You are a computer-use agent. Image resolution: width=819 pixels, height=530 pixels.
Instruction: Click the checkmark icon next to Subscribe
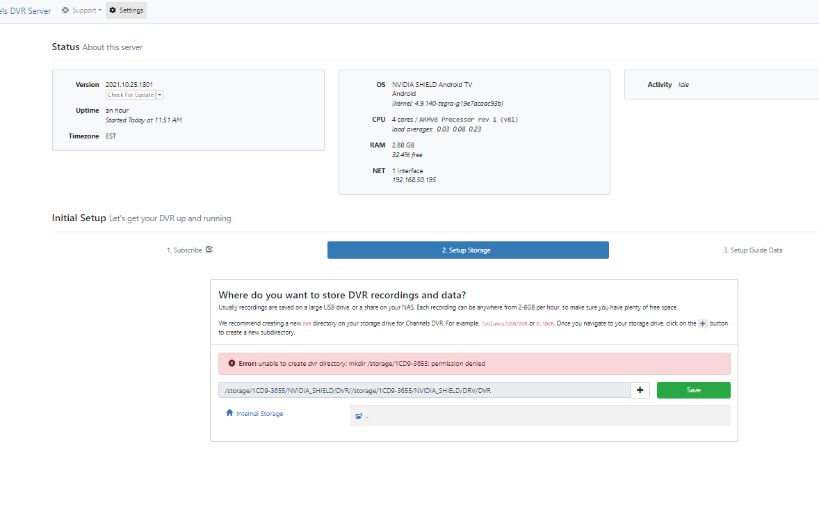click(x=209, y=250)
